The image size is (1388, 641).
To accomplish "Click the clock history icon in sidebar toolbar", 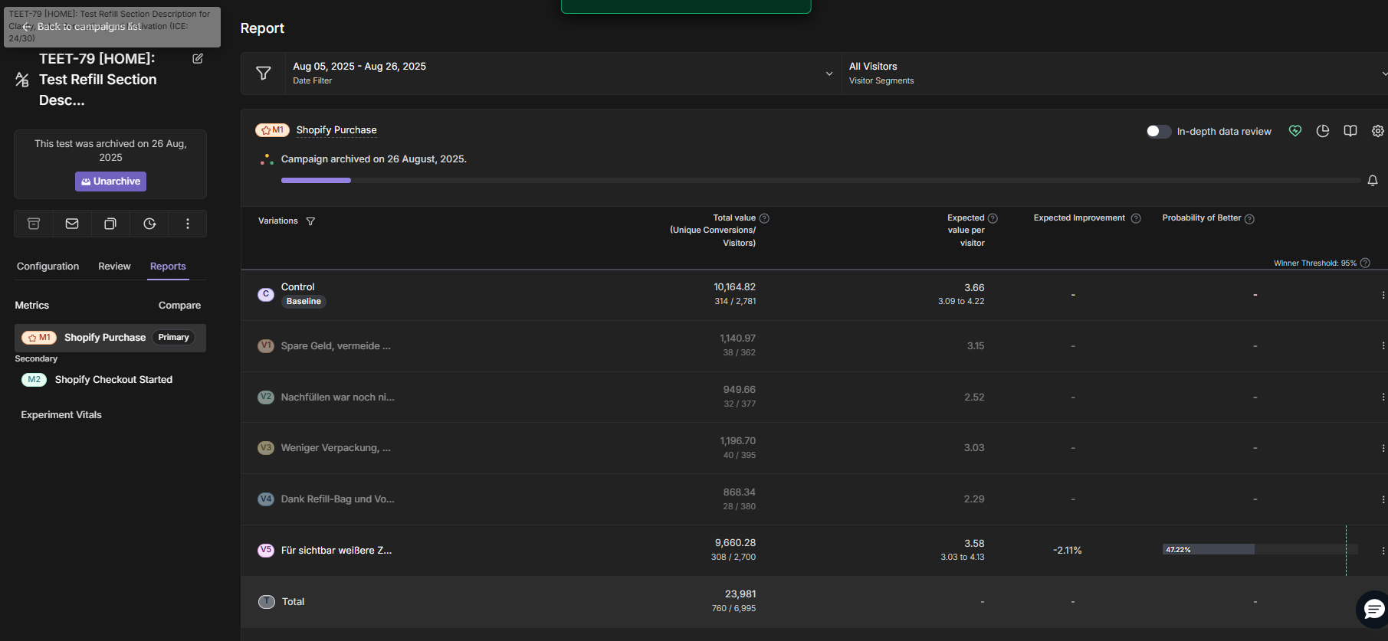I will click(149, 224).
